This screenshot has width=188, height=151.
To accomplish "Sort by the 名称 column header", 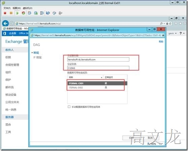I will click(85, 77).
